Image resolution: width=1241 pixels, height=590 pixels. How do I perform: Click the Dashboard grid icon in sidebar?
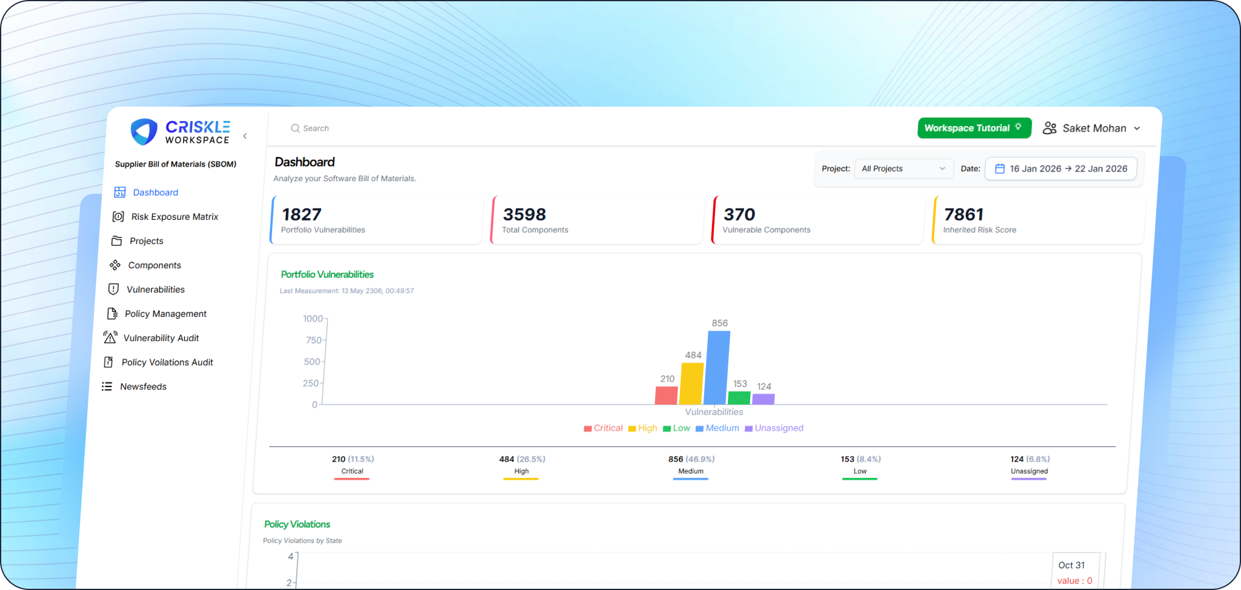pyautogui.click(x=120, y=192)
